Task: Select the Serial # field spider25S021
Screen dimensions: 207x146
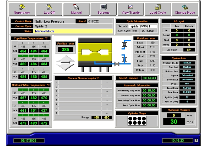Action: pyautogui.click(x=143, y=26)
